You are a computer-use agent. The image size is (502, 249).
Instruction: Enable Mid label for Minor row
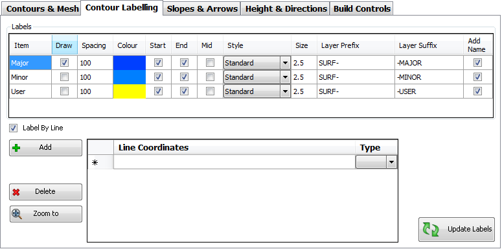coord(210,77)
